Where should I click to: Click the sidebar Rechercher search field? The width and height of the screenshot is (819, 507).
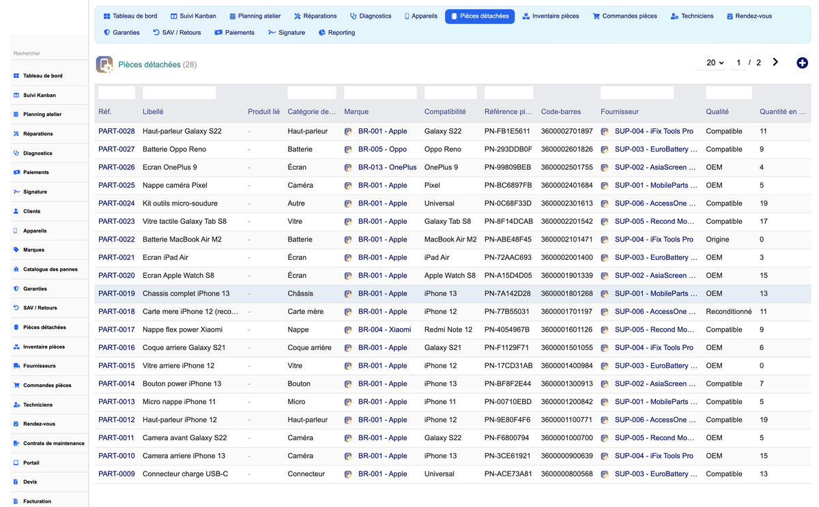point(49,53)
